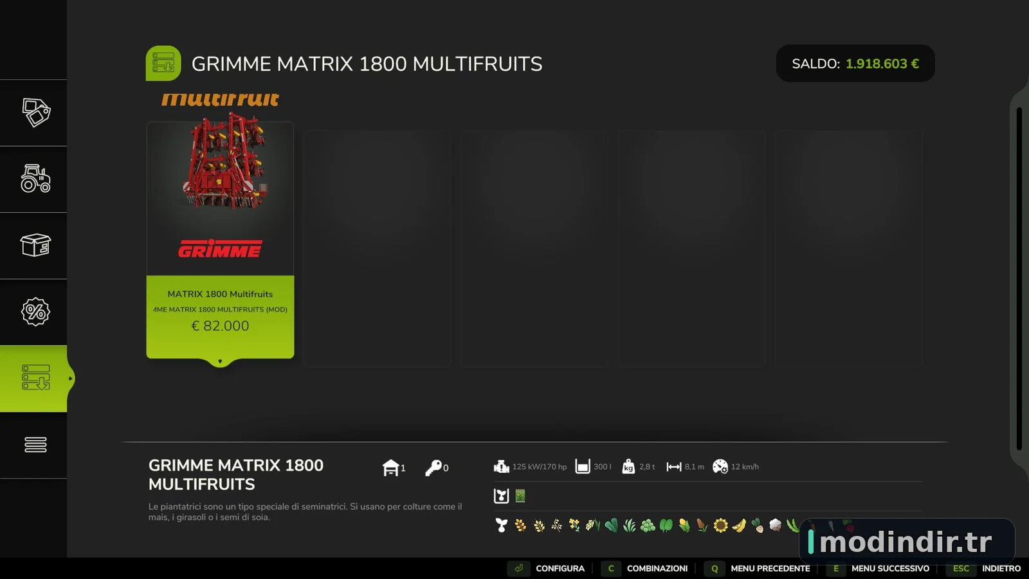1029x579 pixels.
Task: Open the tractor vehicles category in sidebar
Action: [35, 179]
